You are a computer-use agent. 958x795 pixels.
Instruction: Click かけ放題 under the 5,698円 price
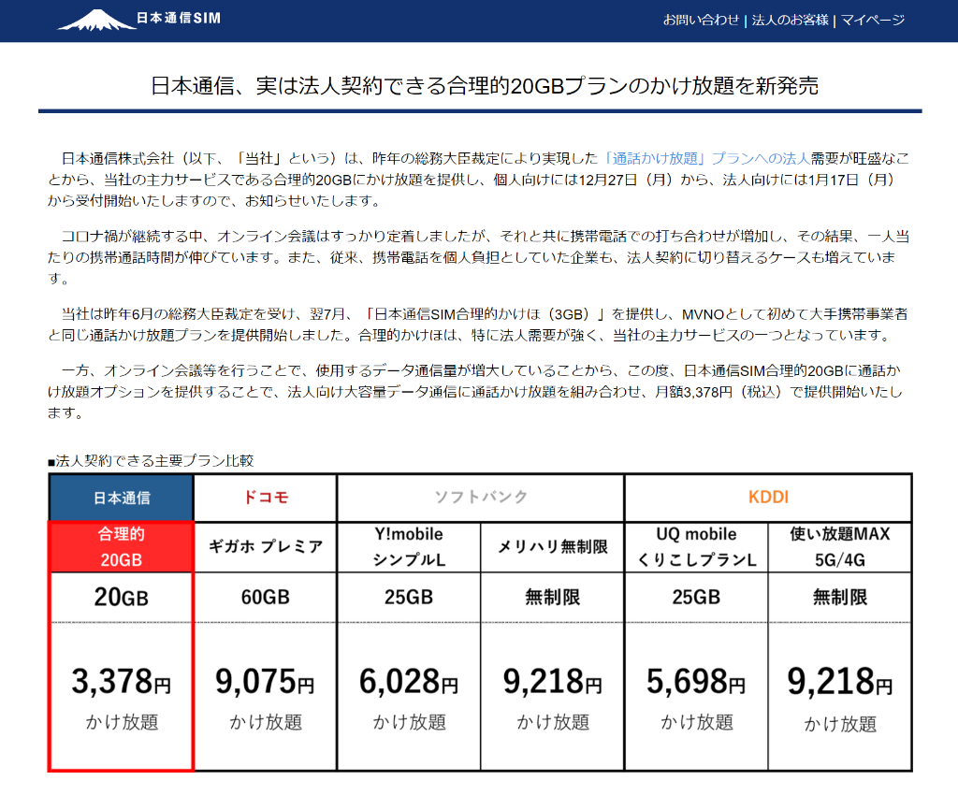point(696,722)
